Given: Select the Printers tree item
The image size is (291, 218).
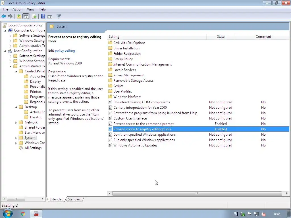Looking at the screenshot, I should coord(36,92).
